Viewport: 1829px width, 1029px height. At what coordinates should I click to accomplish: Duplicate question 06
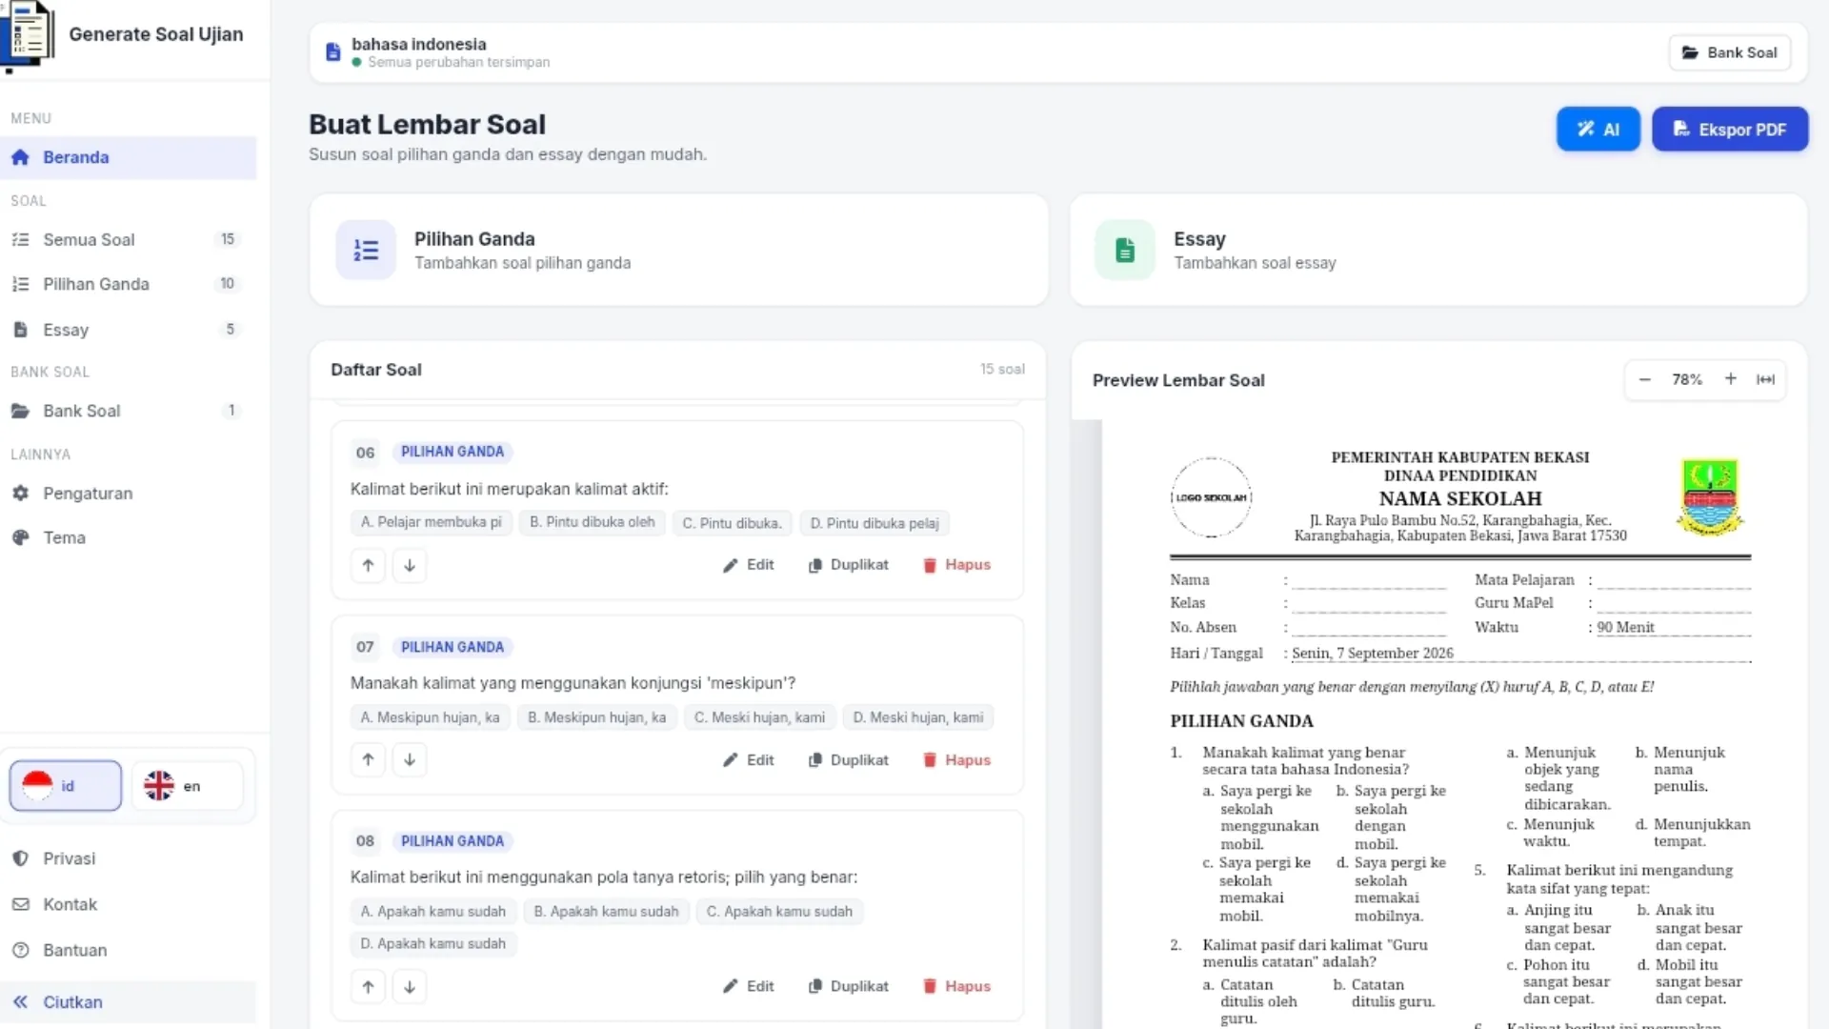(849, 565)
